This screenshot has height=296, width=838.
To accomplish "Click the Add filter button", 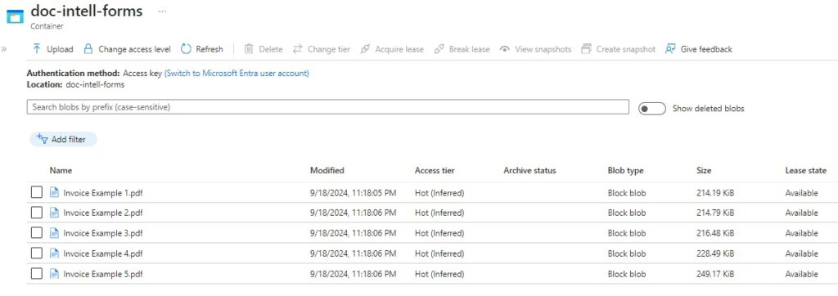I will (63, 140).
